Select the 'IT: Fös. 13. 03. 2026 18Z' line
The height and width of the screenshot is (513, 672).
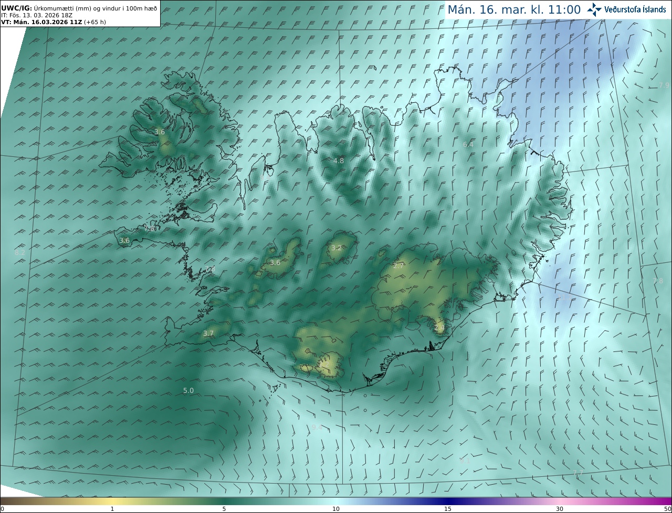(x=37, y=15)
